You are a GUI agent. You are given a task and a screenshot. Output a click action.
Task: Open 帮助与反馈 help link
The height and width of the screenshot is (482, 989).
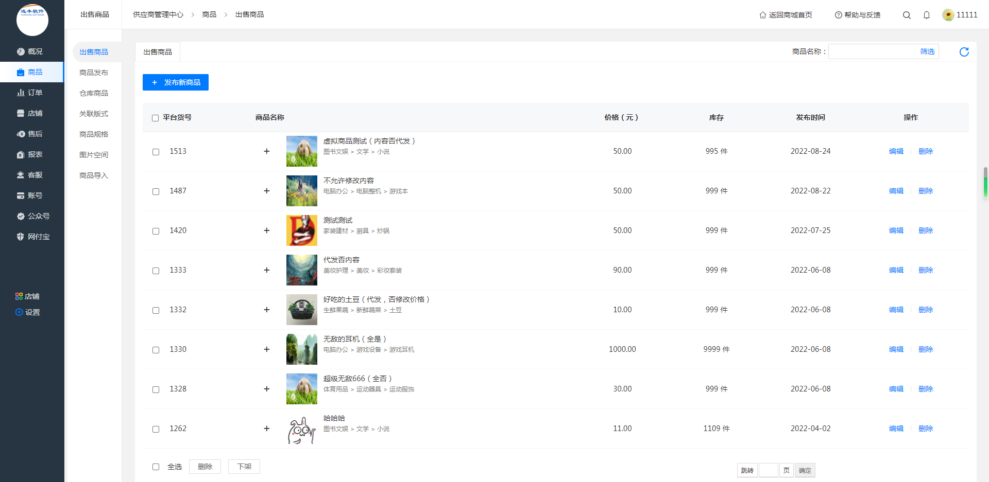(x=858, y=15)
